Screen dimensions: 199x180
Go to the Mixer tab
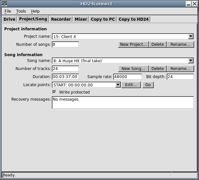[x=81, y=19]
